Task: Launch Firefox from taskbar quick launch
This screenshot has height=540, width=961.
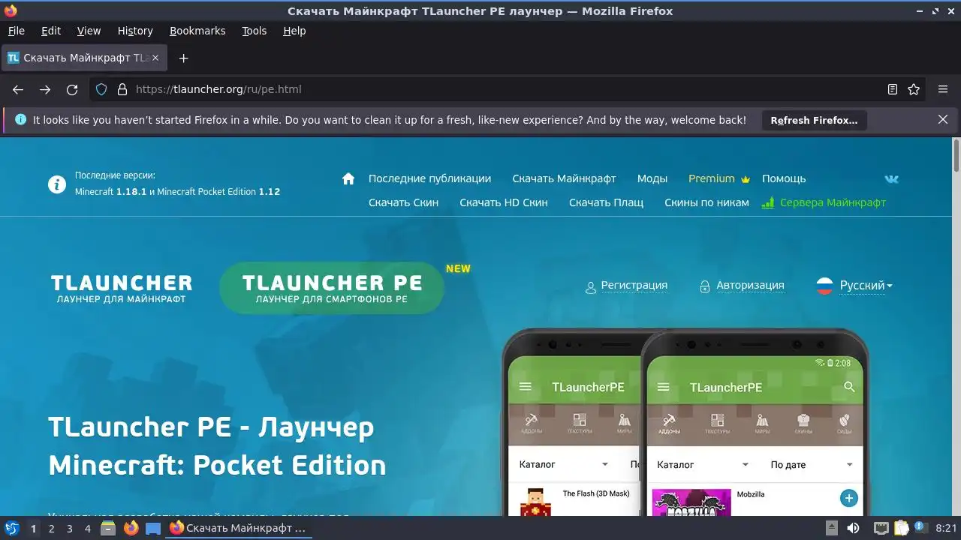Action: (x=131, y=528)
